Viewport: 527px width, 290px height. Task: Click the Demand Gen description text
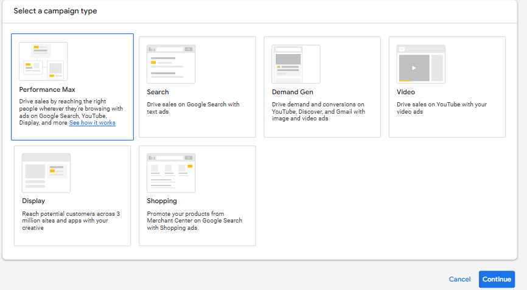pos(318,111)
